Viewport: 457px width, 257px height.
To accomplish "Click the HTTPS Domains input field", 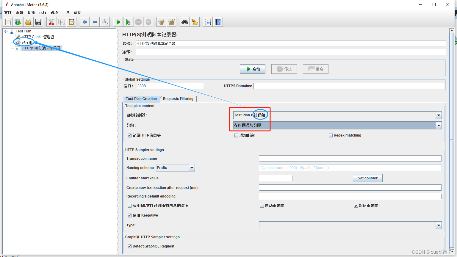I will tap(349, 86).
